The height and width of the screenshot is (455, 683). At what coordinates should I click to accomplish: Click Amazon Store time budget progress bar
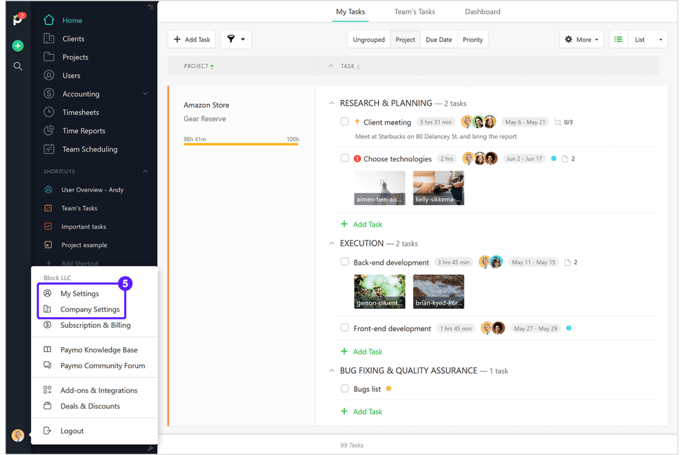[241, 144]
